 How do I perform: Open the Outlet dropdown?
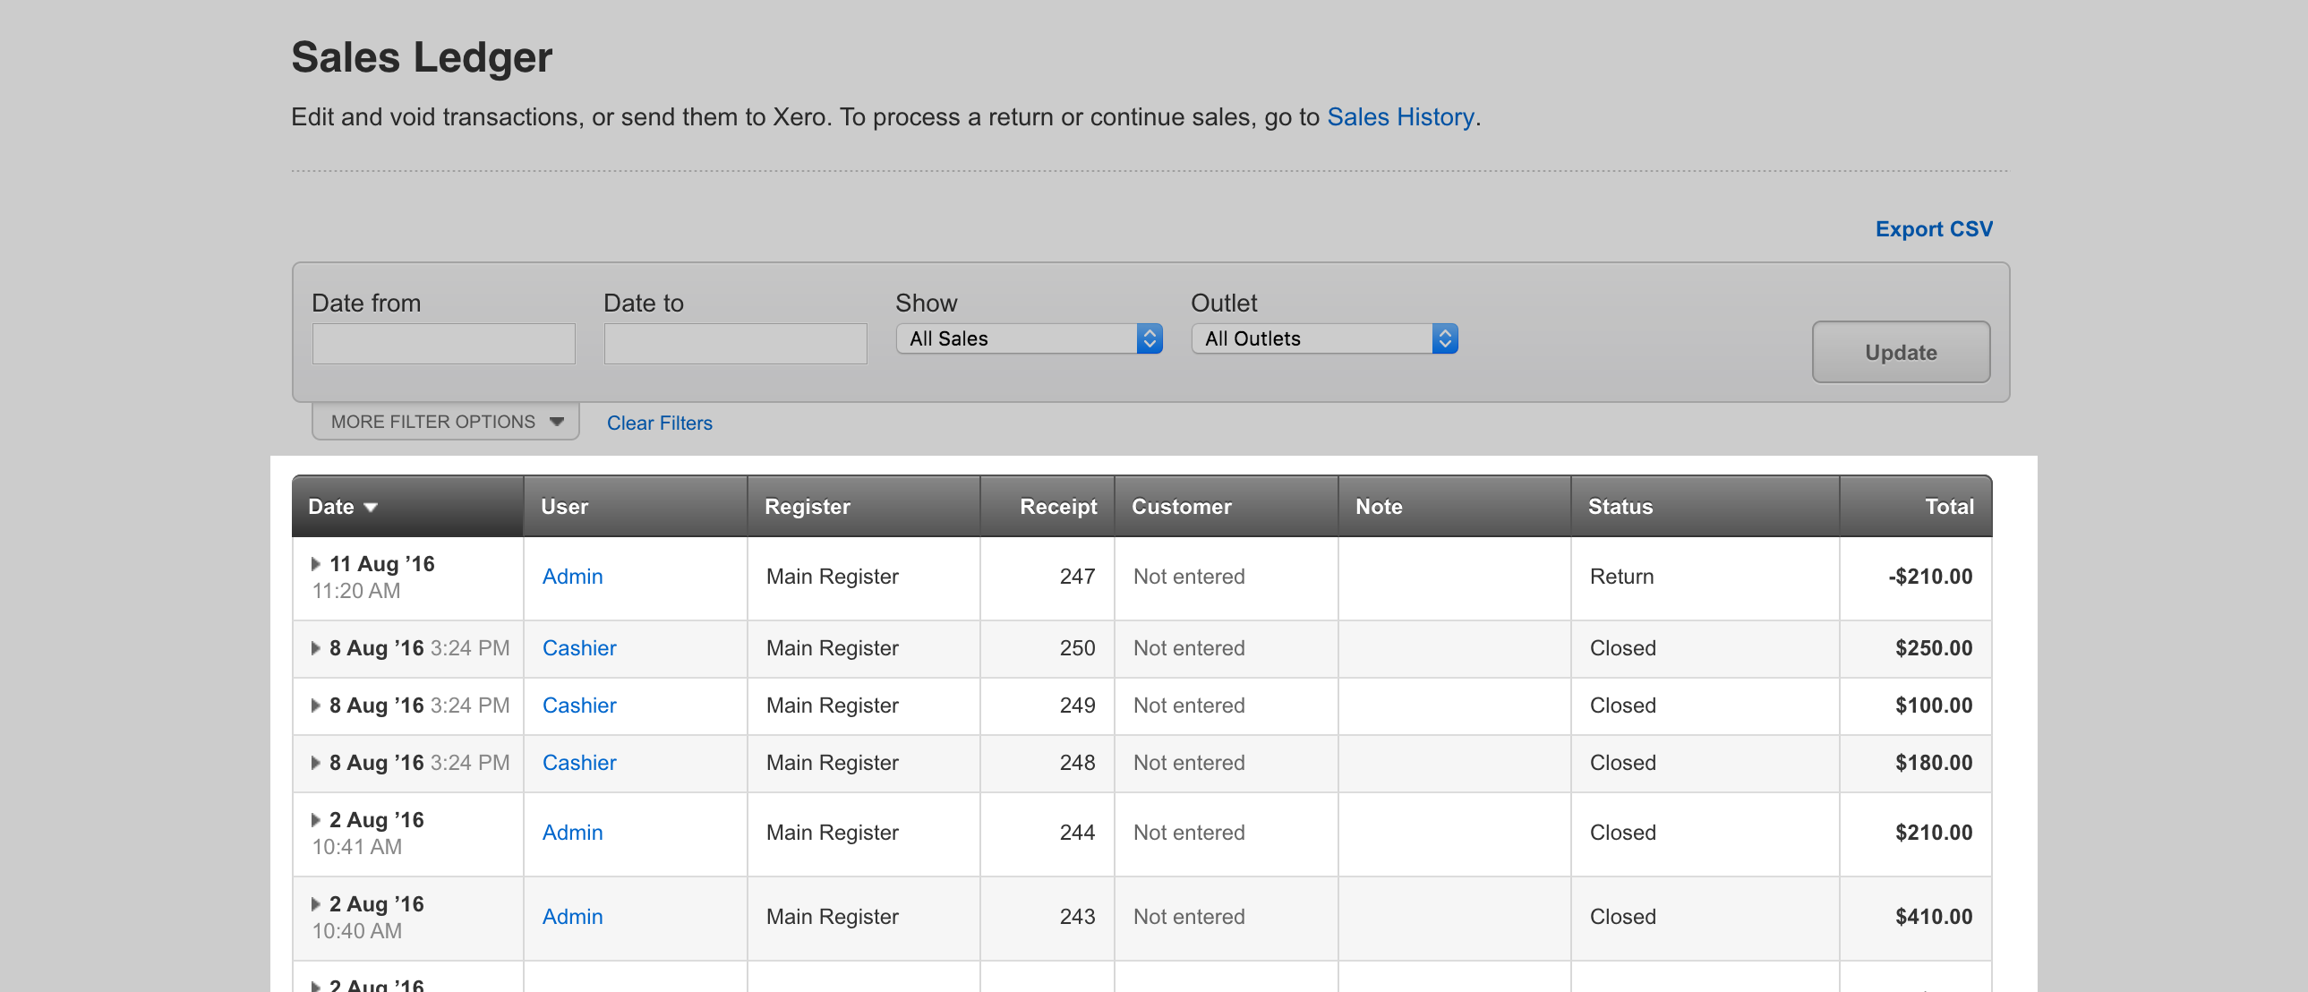point(1323,338)
